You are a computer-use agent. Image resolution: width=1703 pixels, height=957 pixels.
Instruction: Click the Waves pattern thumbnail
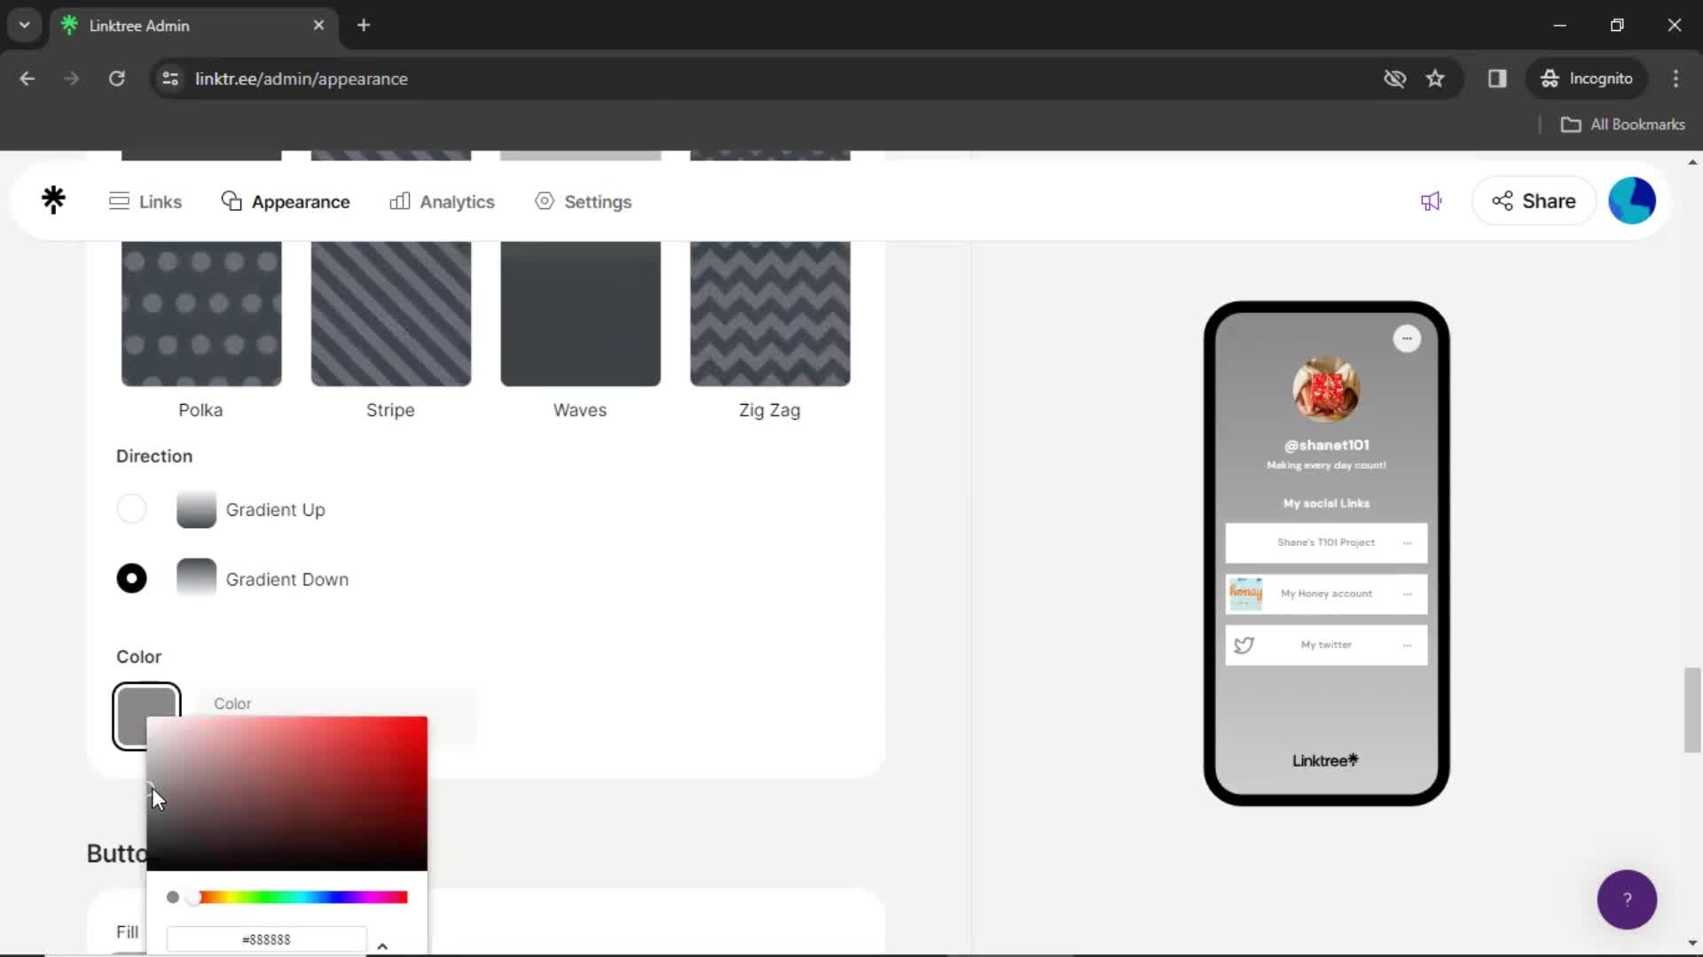coord(580,312)
